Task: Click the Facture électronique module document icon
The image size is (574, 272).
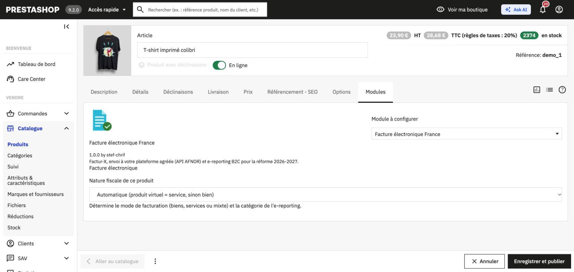Action: (102, 120)
